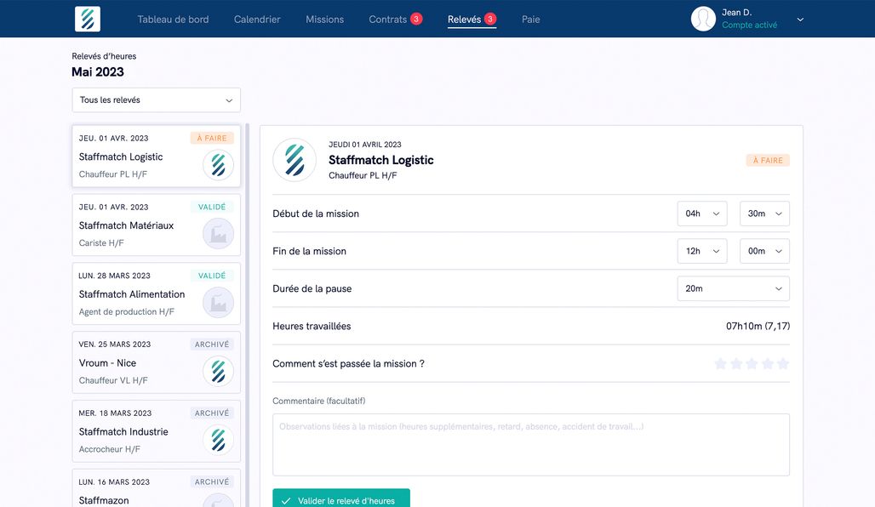
Task: Go to Tableau de bord tab
Action: pos(173,20)
